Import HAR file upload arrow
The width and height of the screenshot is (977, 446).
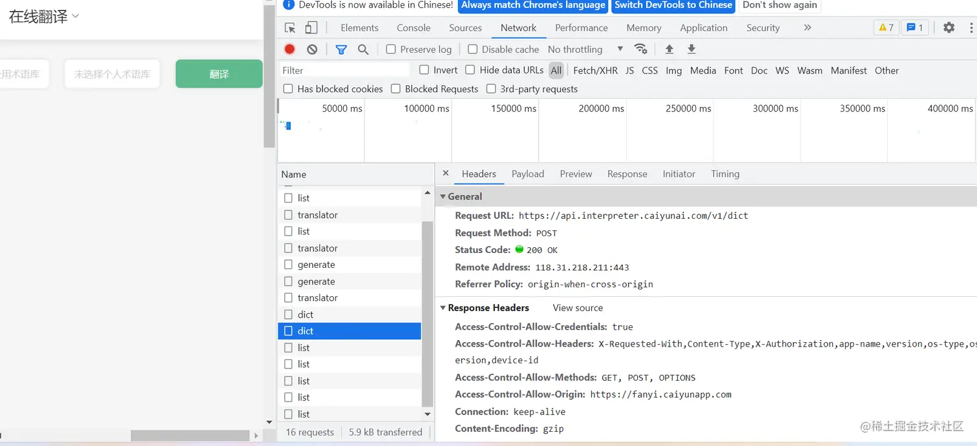[669, 49]
